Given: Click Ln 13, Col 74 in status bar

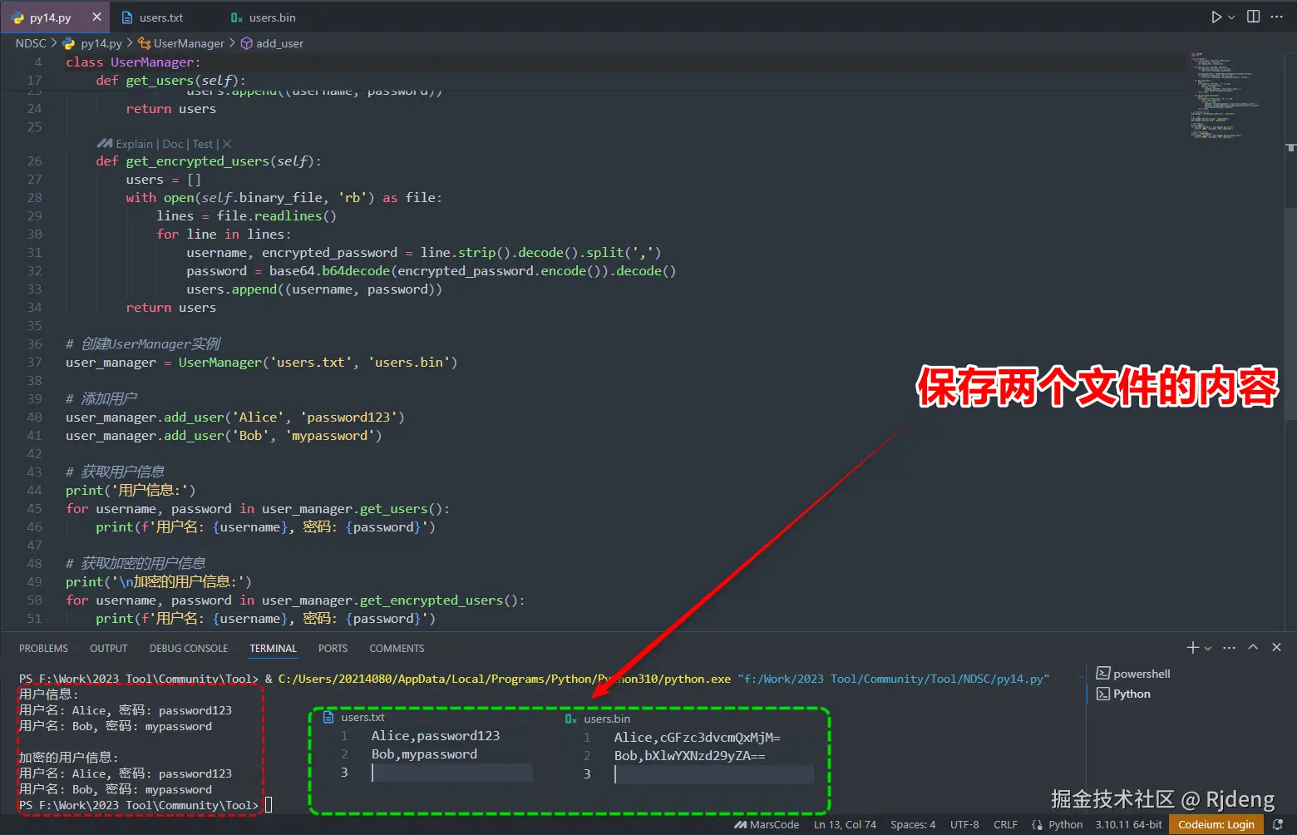Looking at the screenshot, I should [x=845, y=825].
